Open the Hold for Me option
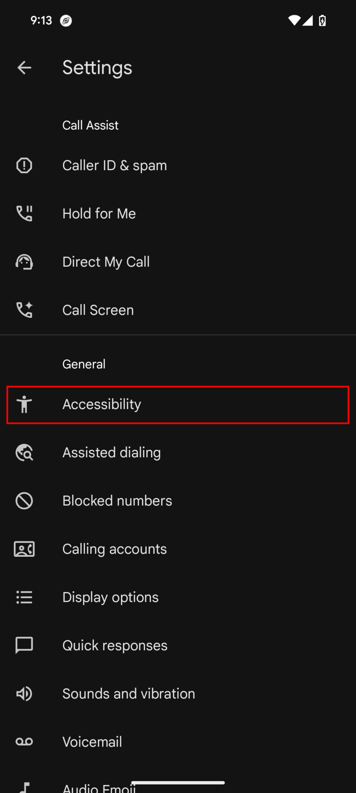Screen dimensions: 356x793 99,213
